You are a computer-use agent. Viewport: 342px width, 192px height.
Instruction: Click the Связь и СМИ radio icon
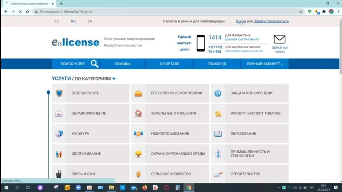59,174
